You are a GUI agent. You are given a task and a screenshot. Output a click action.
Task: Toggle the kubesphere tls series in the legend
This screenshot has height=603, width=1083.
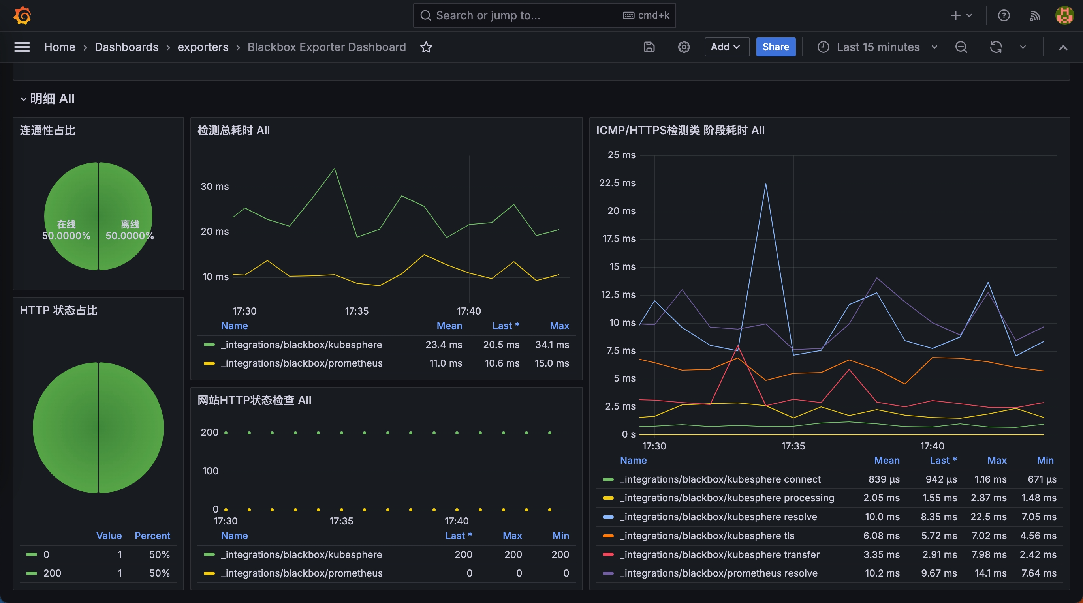(707, 536)
